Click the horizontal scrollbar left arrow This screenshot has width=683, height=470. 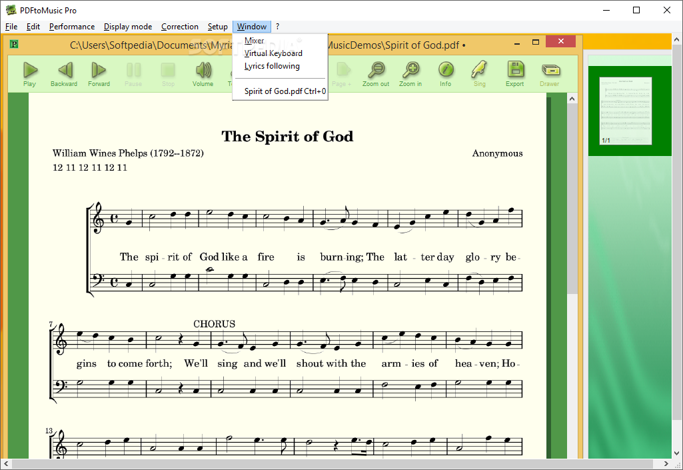point(5,463)
